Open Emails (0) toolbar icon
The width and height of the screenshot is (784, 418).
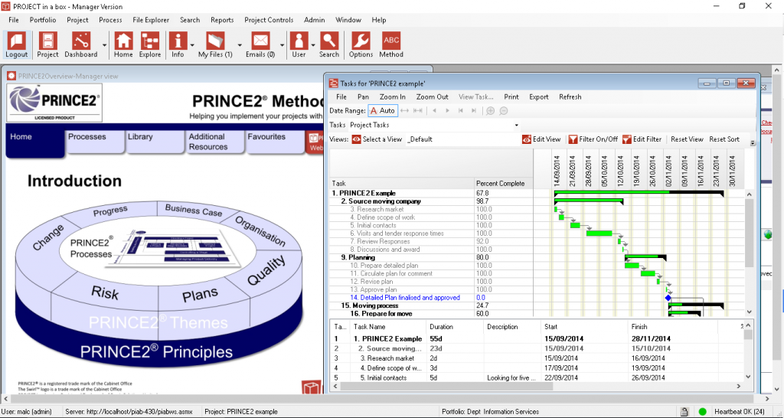tap(260, 45)
